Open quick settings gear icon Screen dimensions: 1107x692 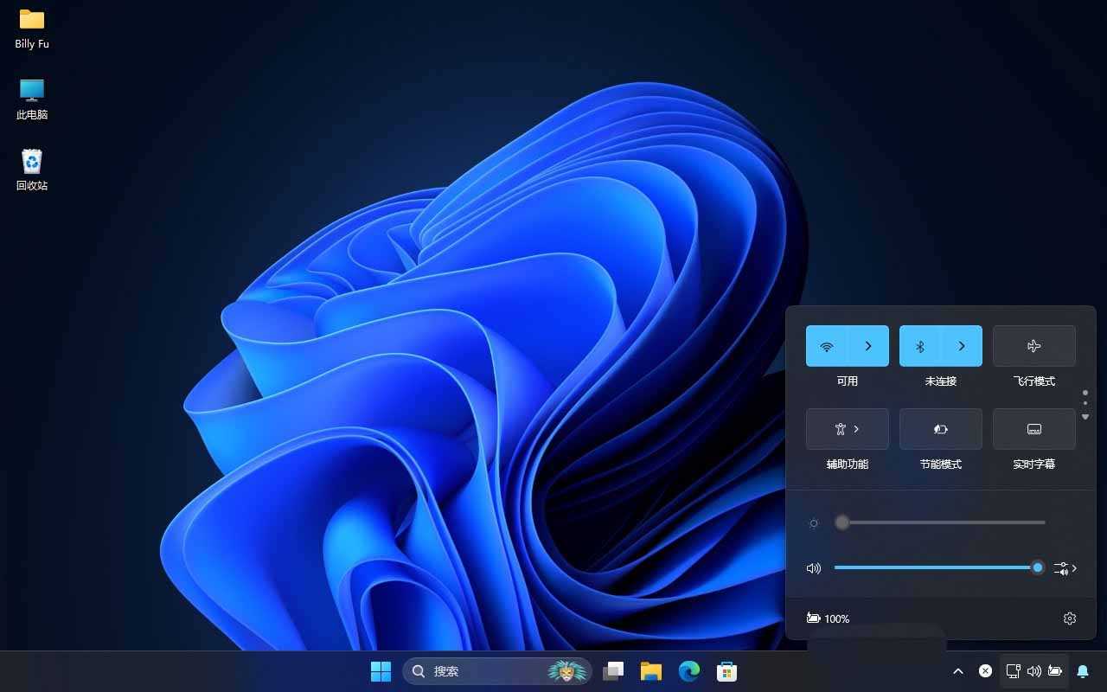[x=1070, y=618]
